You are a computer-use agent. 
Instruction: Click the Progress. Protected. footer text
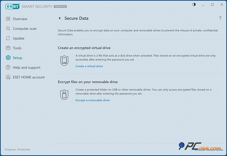pyautogui.click(x=18, y=149)
